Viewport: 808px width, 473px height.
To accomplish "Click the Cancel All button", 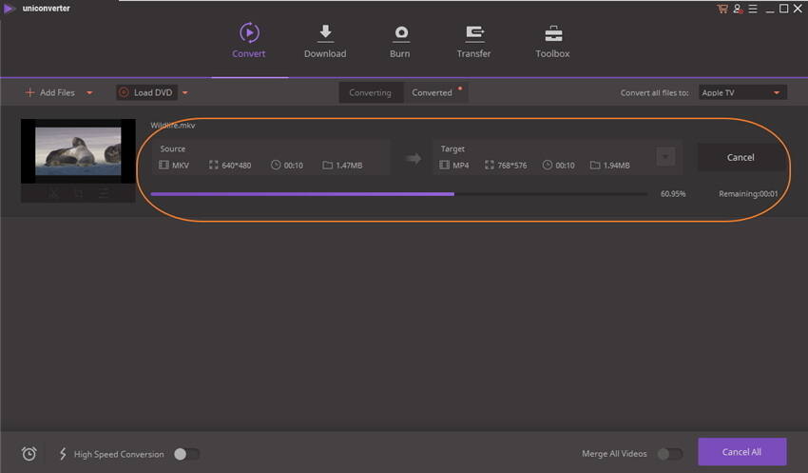I will click(742, 452).
